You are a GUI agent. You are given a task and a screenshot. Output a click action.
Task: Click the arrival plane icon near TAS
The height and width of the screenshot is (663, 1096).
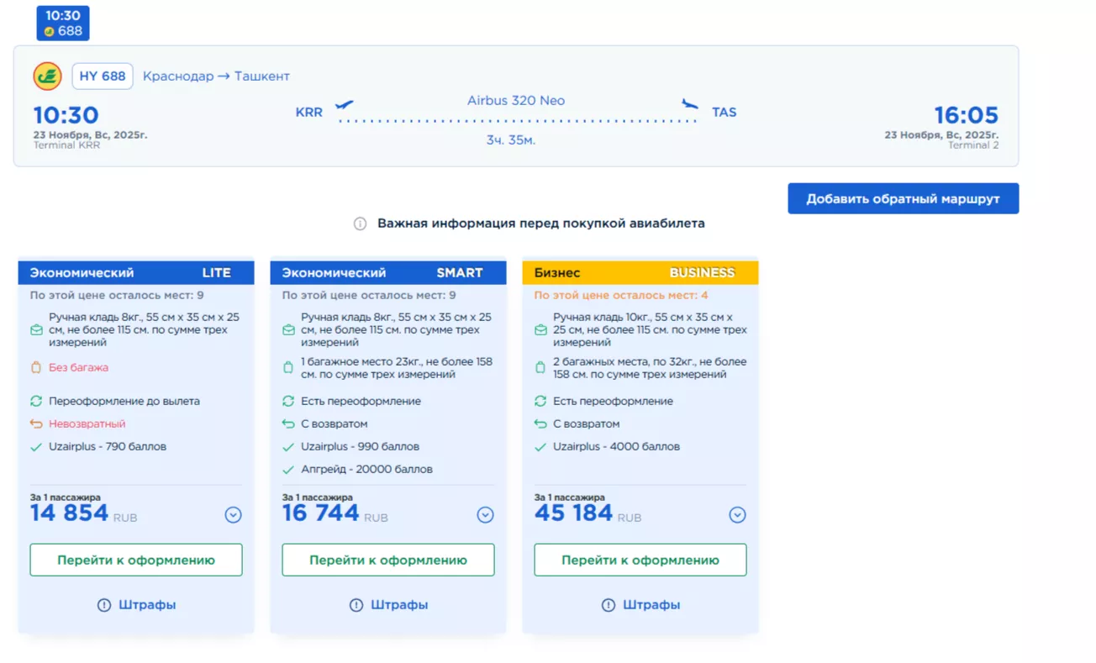[x=689, y=105]
